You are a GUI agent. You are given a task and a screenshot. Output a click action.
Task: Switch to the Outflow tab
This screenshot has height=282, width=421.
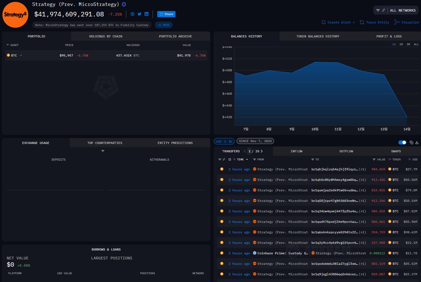pyautogui.click(x=346, y=151)
